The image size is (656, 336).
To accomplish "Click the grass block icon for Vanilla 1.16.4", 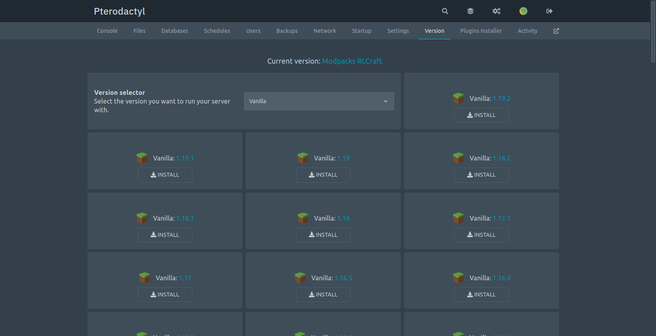I will (459, 278).
